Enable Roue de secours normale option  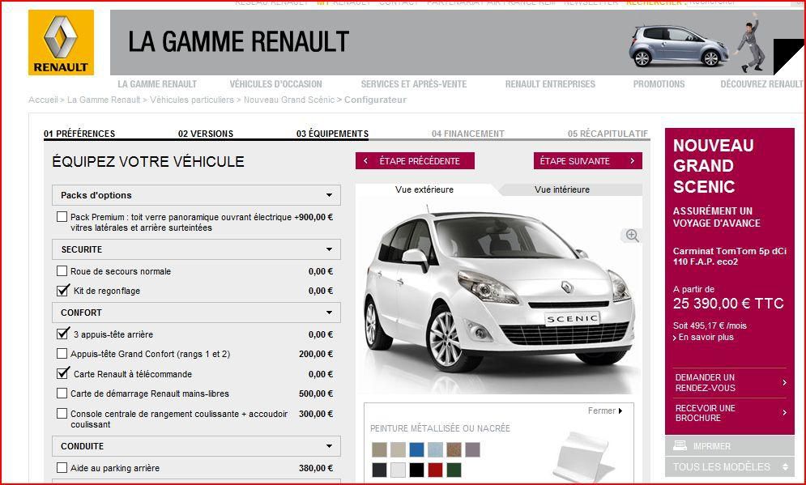point(62,270)
